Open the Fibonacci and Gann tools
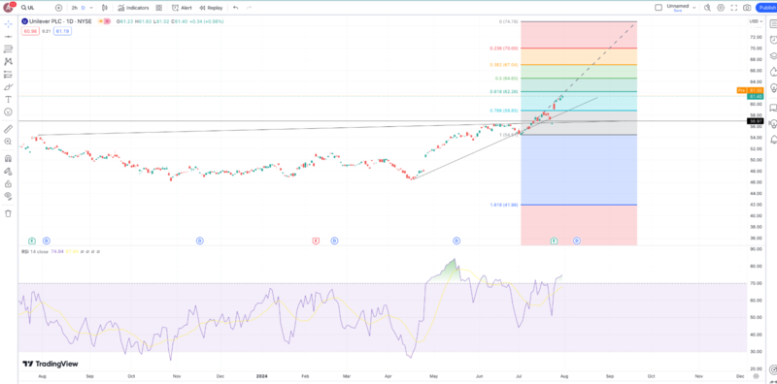This screenshot has height=384, width=777. click(8, 49)
